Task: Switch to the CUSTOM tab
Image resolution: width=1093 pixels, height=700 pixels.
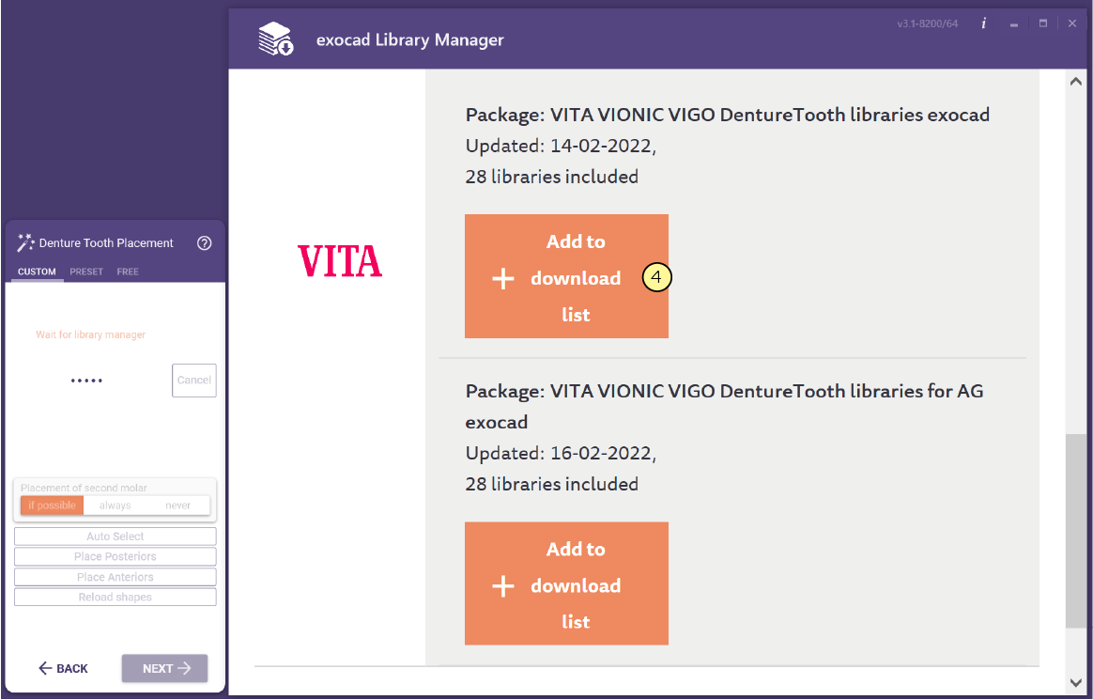Action: (x=37, y=272)
